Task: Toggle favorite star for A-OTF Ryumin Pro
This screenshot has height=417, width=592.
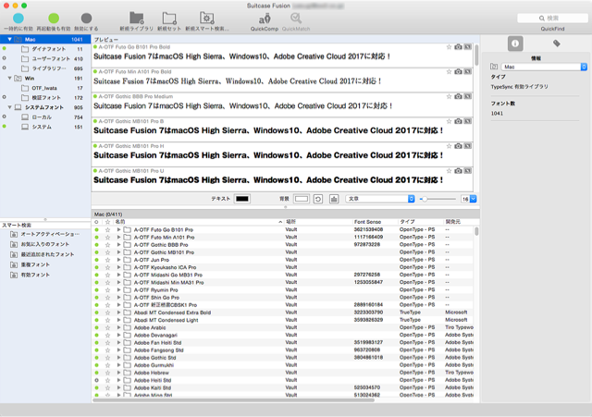Action: pyautogui.click(x=107, y=289)
